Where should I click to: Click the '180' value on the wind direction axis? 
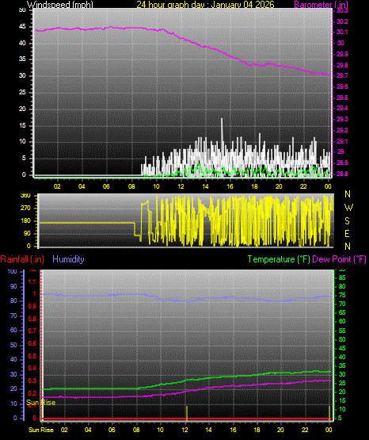click(25, 221)
